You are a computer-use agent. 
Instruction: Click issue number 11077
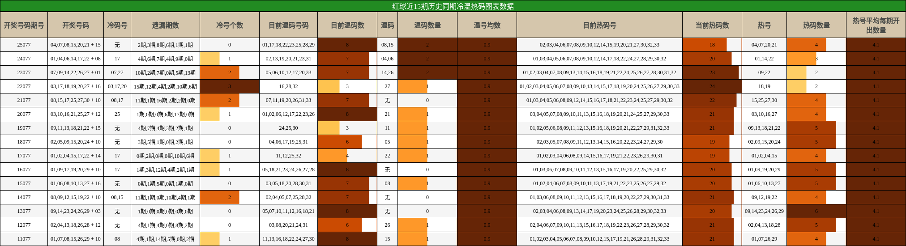24,239
